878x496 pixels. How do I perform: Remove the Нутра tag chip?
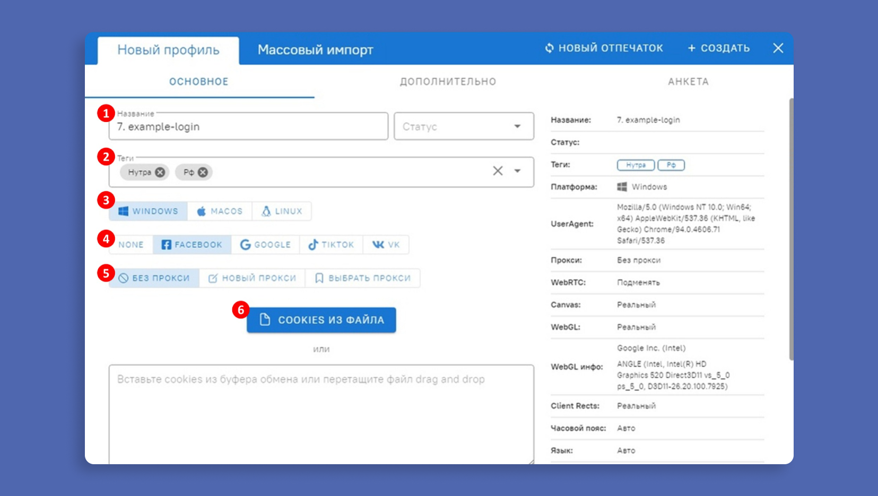(x=160, y=172)
